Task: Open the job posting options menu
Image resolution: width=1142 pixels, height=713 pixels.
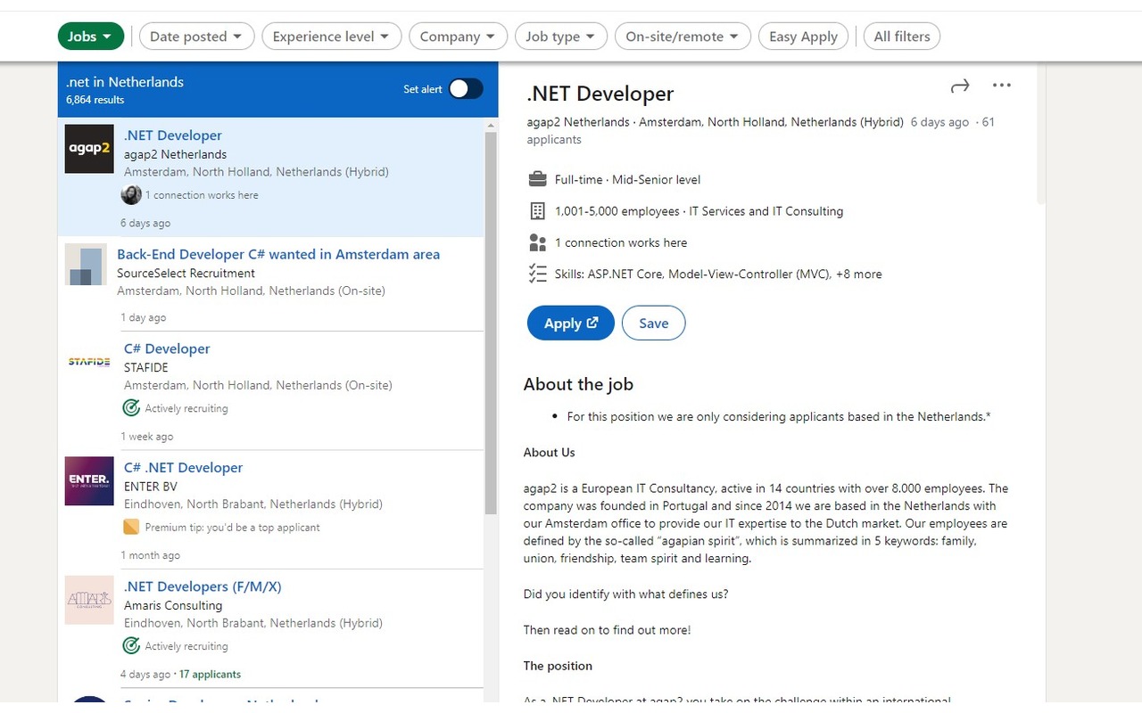Action: [x=1001, y=85]
